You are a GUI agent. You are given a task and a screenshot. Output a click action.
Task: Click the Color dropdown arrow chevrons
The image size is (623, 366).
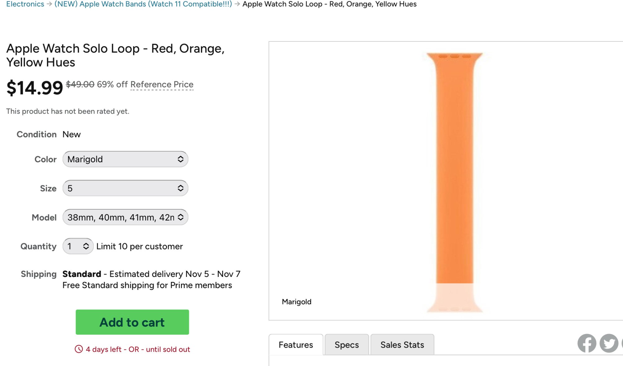point(180,159)
